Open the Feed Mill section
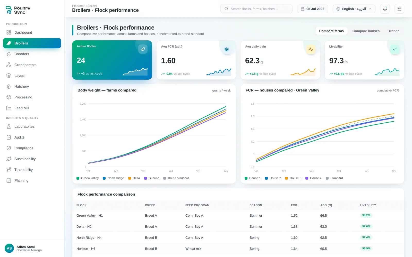This screenshot has height=257, width=412. (32, 108)
